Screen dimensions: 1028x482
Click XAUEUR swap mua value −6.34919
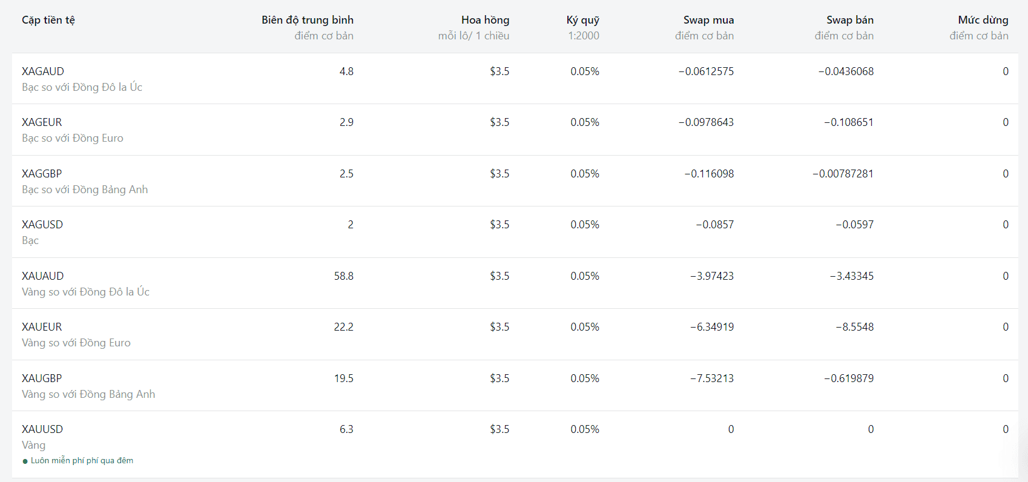[712, 327]
